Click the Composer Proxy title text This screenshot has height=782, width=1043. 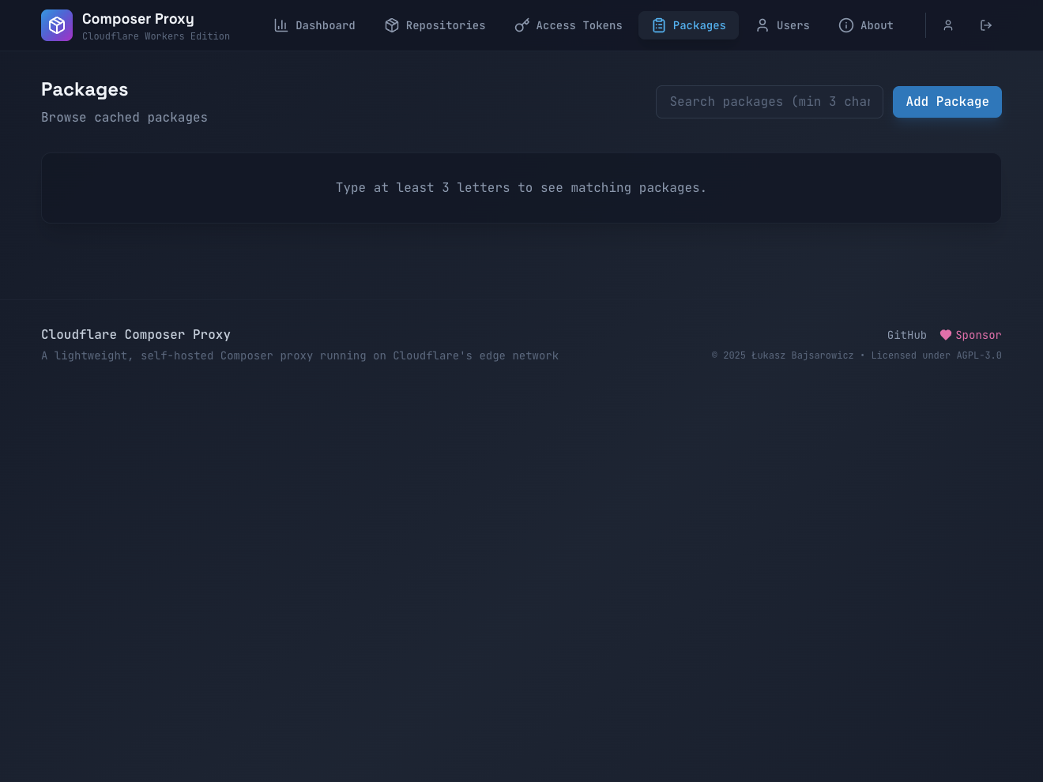(137, 19)
